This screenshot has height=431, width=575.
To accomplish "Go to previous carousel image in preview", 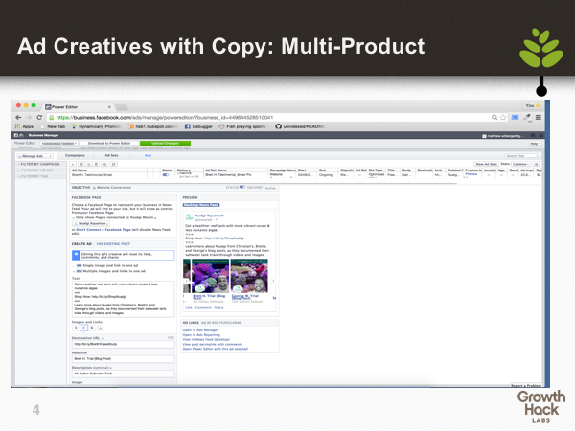I will [x=186, y=281].
